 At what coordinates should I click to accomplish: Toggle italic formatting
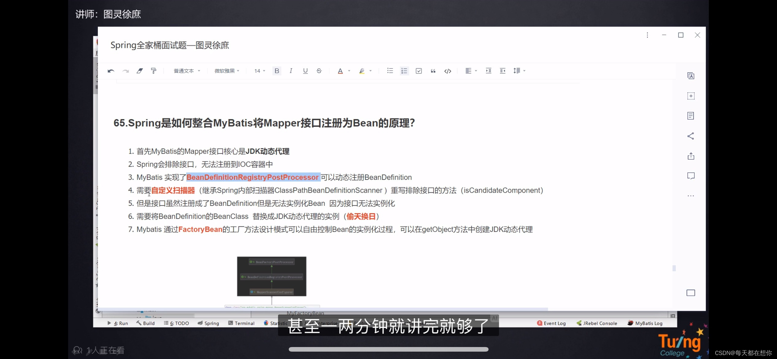(291, 71)
